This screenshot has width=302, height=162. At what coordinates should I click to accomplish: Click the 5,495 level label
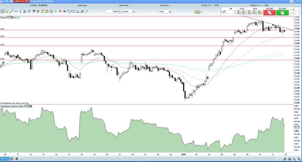[2, 29]
